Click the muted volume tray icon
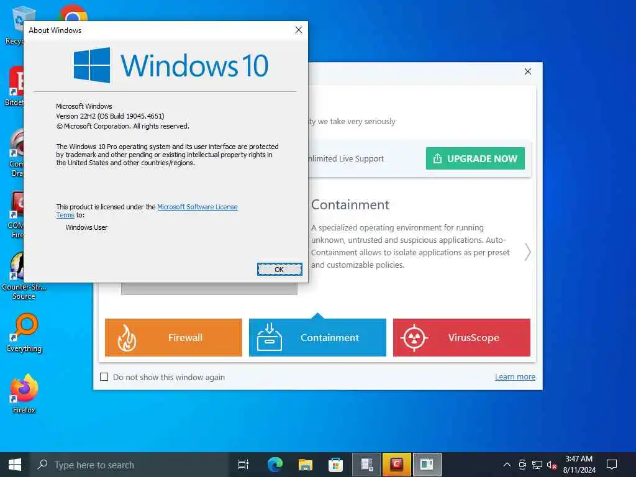Screen dimensions: 636x477 pyautogui.click(x=552, y=465)
